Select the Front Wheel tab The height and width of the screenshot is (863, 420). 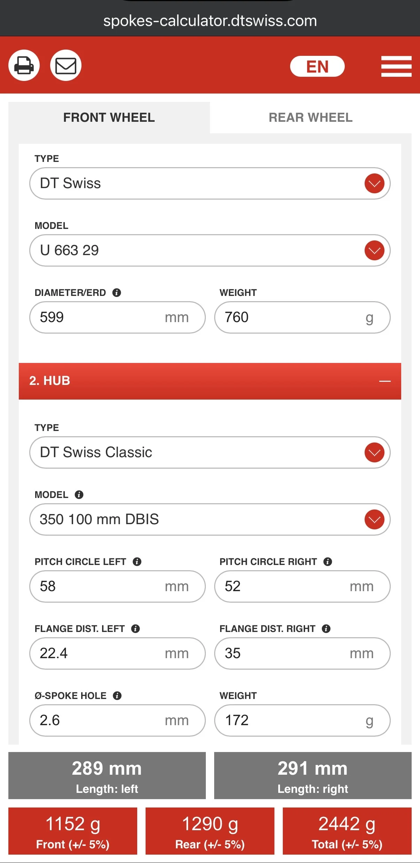coord(109,118)
